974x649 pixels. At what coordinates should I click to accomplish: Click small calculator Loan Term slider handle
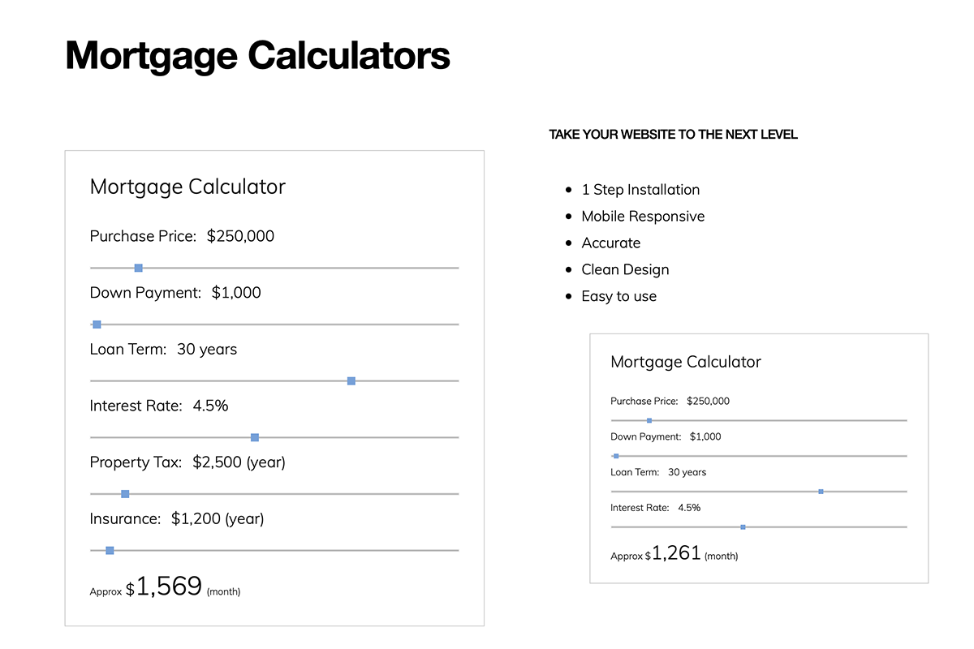coord(821,492)
